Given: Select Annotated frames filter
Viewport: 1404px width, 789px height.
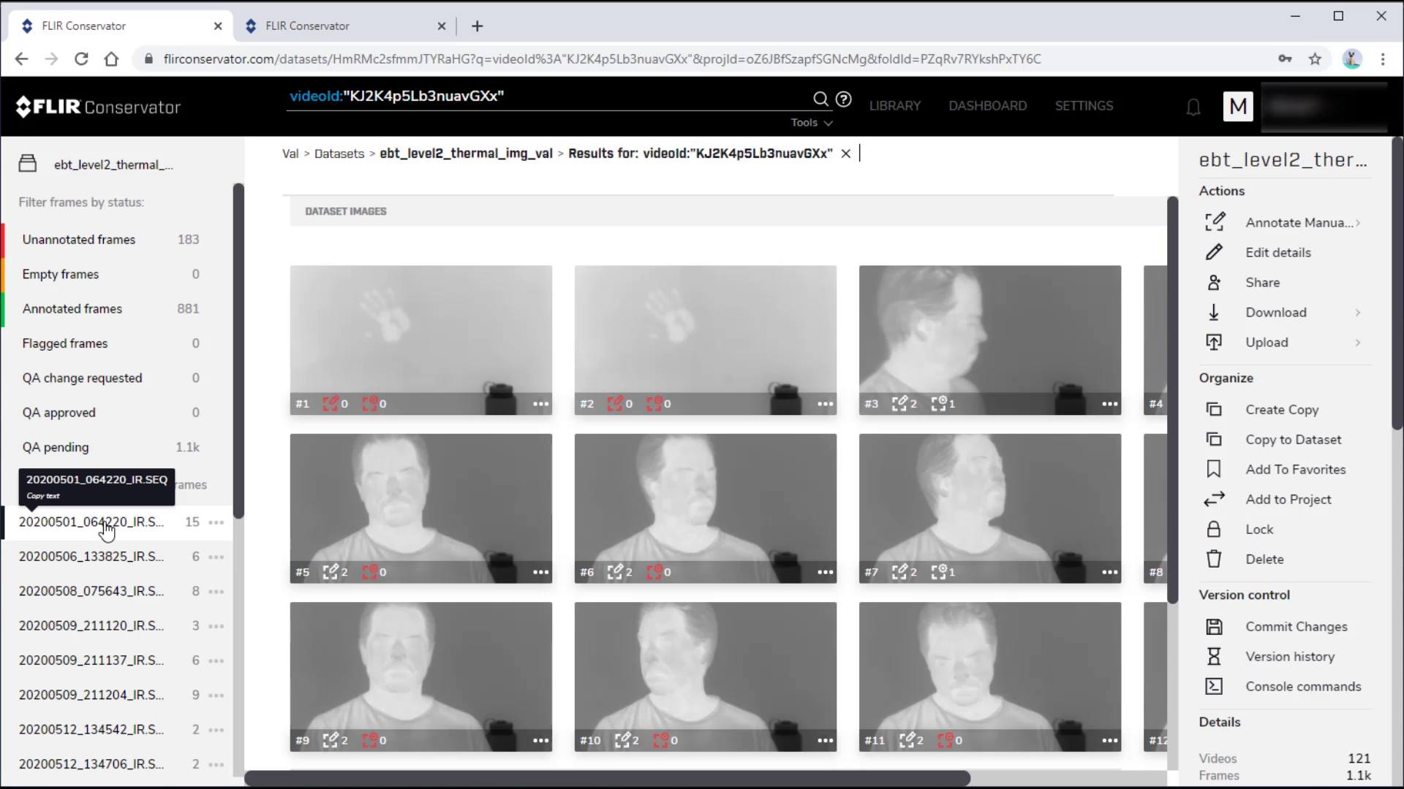Looking at the screenshot, I should (x=72, y=308).
